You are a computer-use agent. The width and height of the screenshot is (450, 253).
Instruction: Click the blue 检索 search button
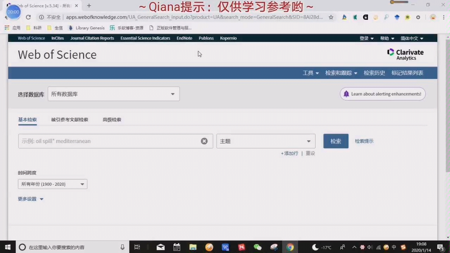pyautogui.click(x=335, y=141)
